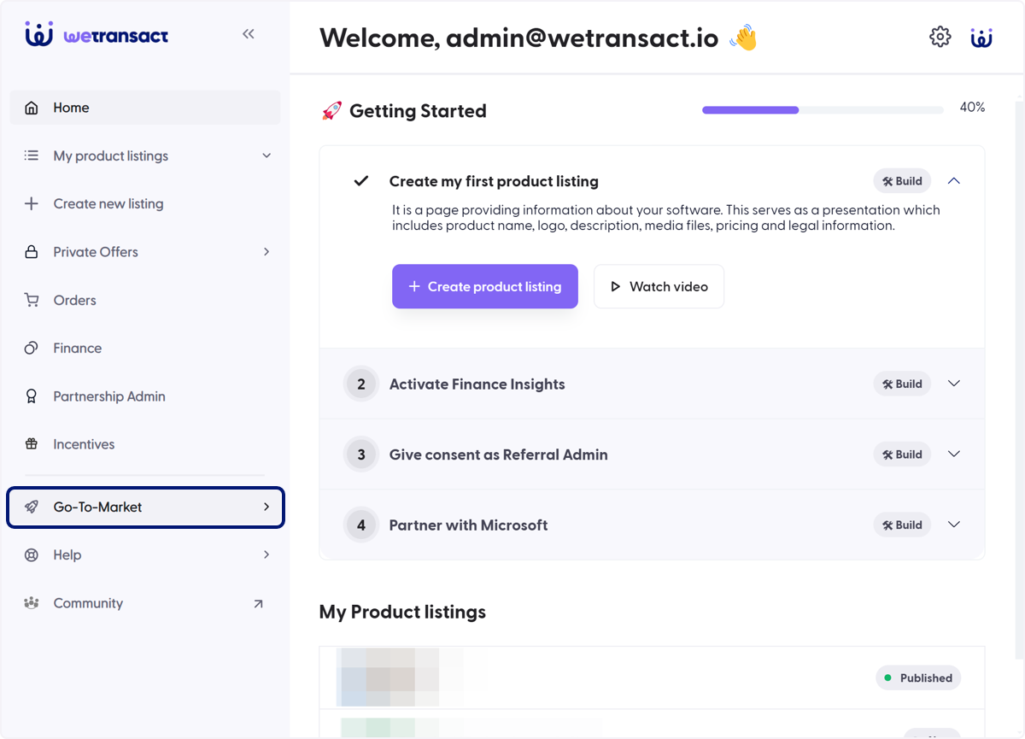The width and height of the screenshot is (1025, 739).
Task: Go to Home in the sidebar
Action: 145,108
